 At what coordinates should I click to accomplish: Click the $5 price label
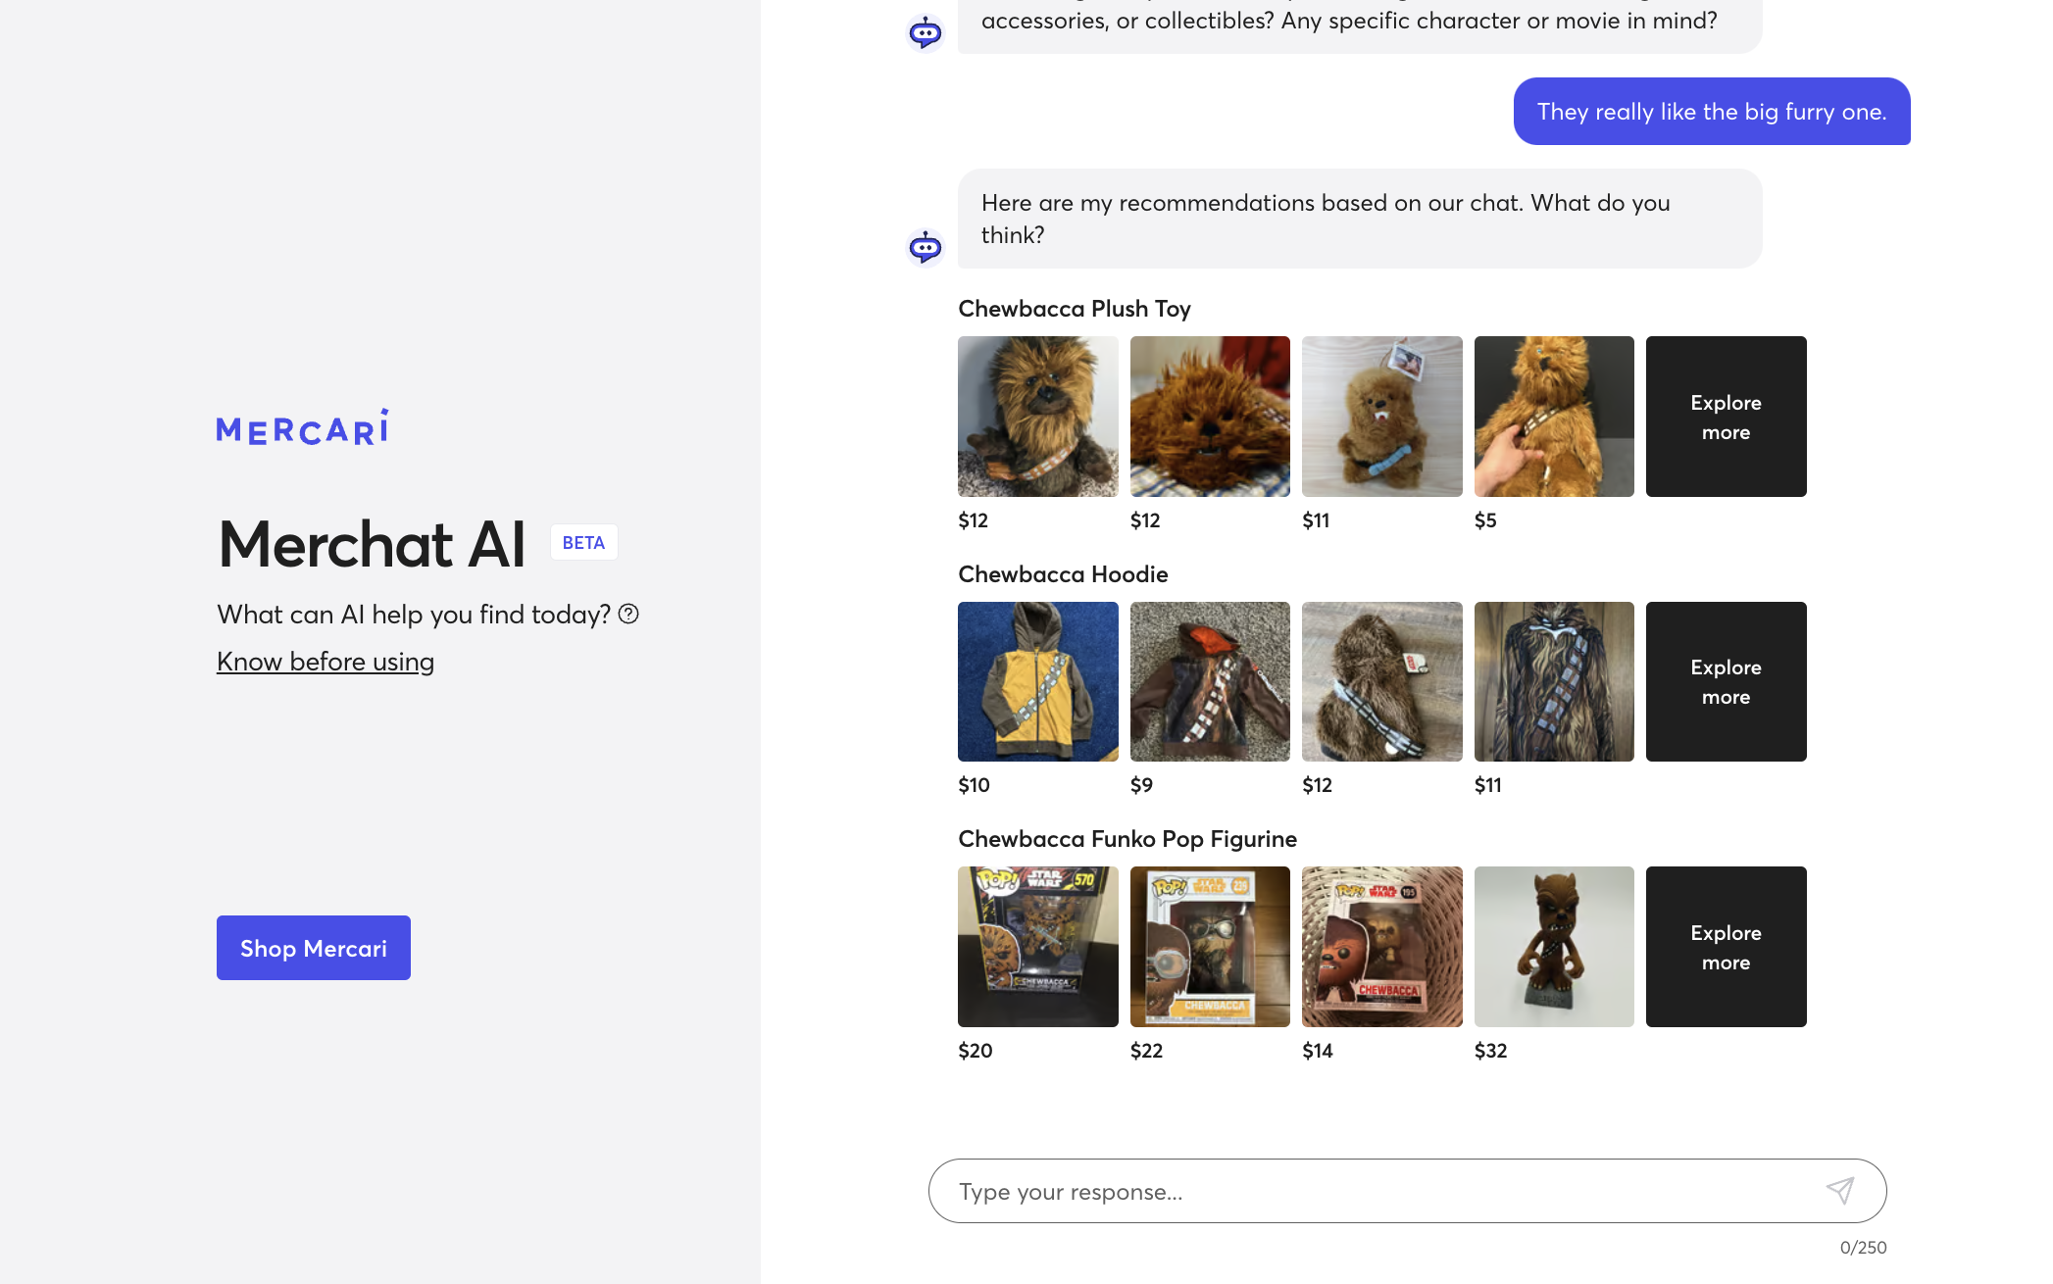[x=1485, y=520]
